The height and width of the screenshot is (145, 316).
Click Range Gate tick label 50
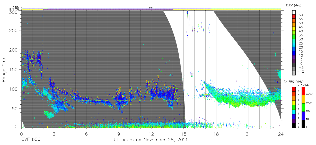click(x=15, y=108)
